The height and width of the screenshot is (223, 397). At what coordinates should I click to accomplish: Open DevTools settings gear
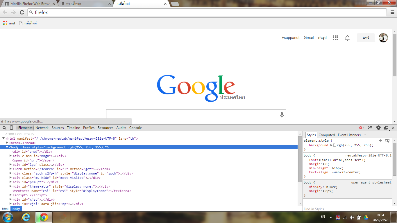(378, 128)
